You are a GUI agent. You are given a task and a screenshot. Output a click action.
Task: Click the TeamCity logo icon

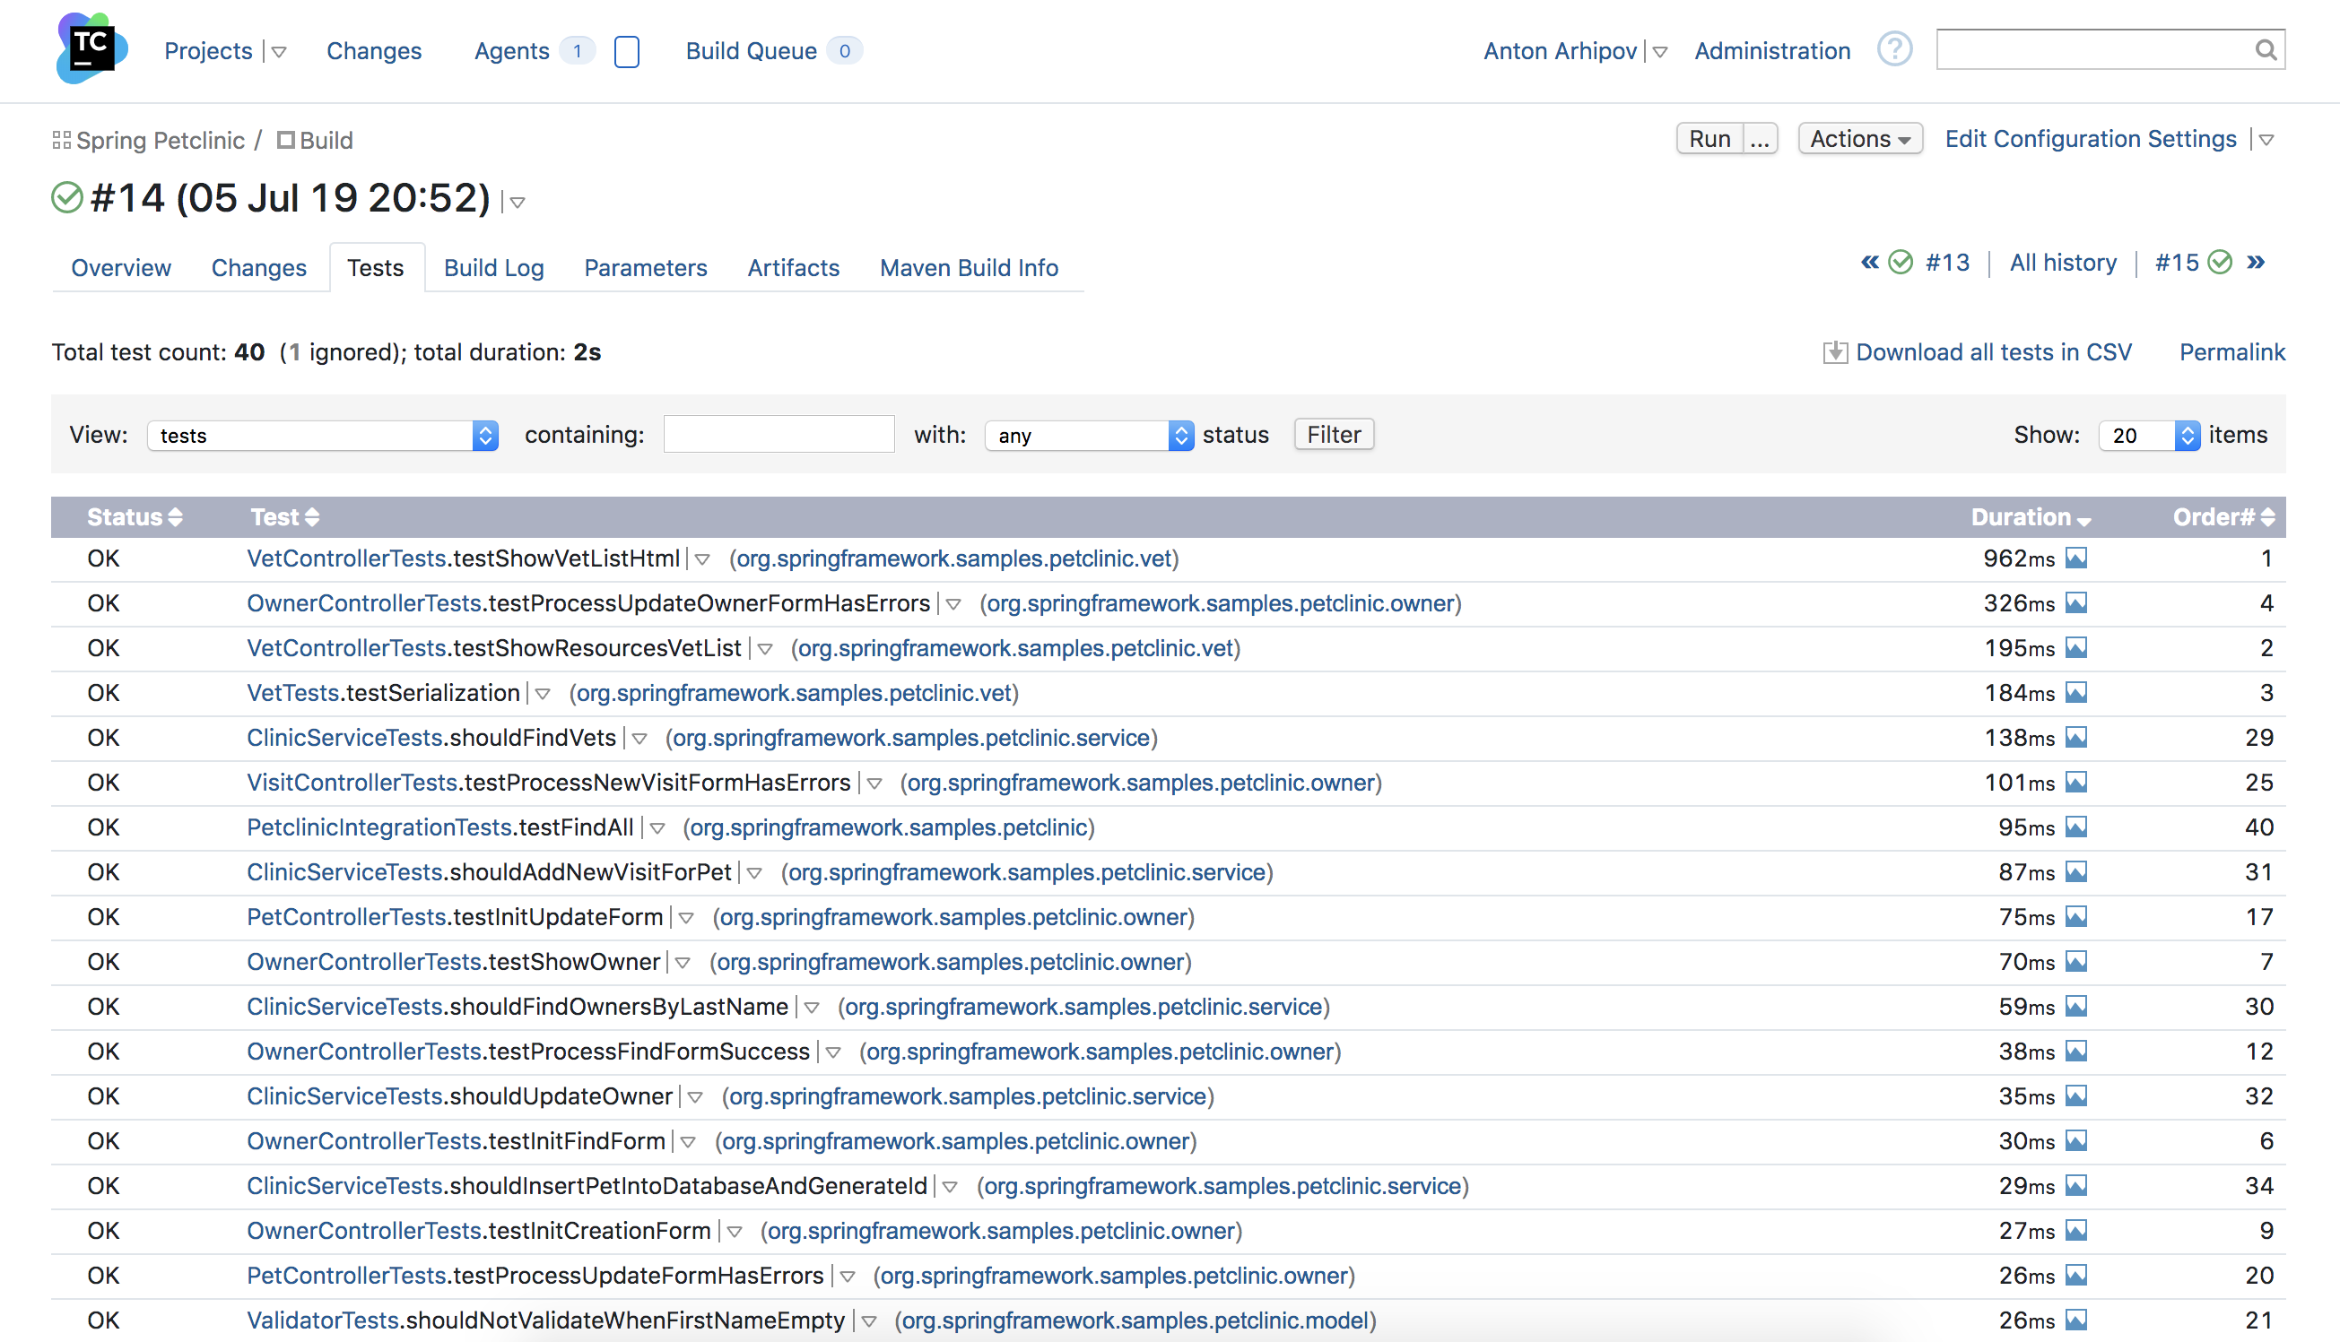91,48
